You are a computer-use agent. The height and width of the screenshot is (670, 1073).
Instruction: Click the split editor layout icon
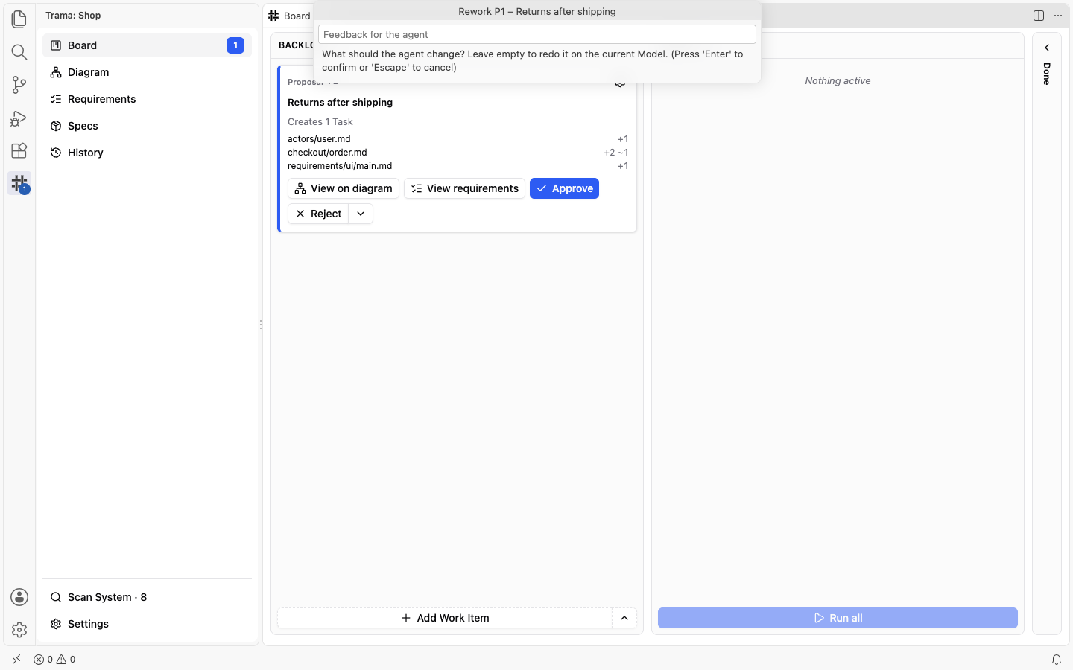point(1039,16)
